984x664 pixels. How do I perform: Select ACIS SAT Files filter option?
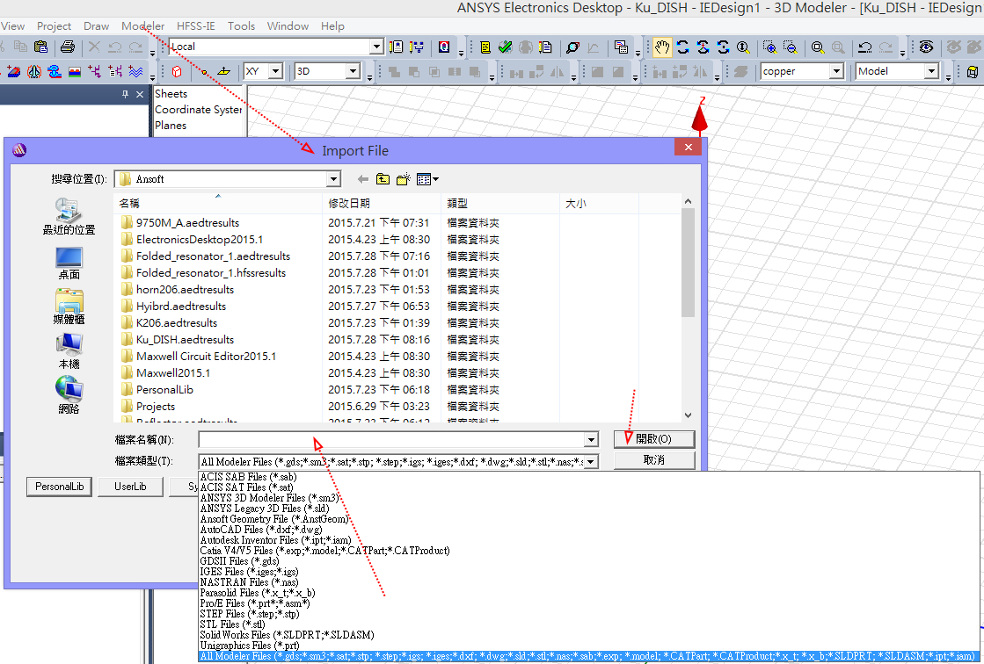(x=246, y=487)
